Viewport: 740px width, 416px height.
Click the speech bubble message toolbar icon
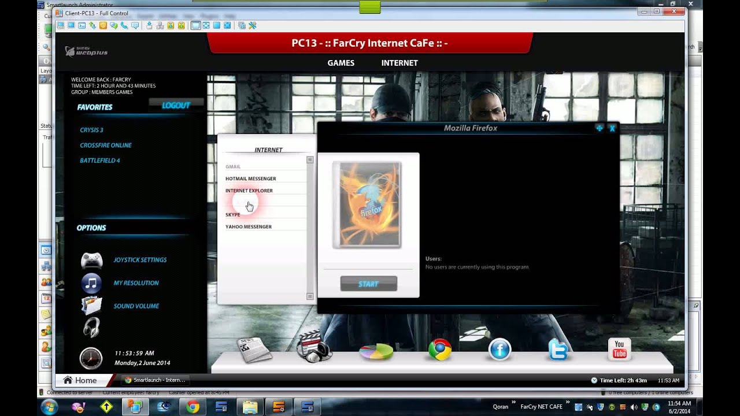tap(135, 25)
